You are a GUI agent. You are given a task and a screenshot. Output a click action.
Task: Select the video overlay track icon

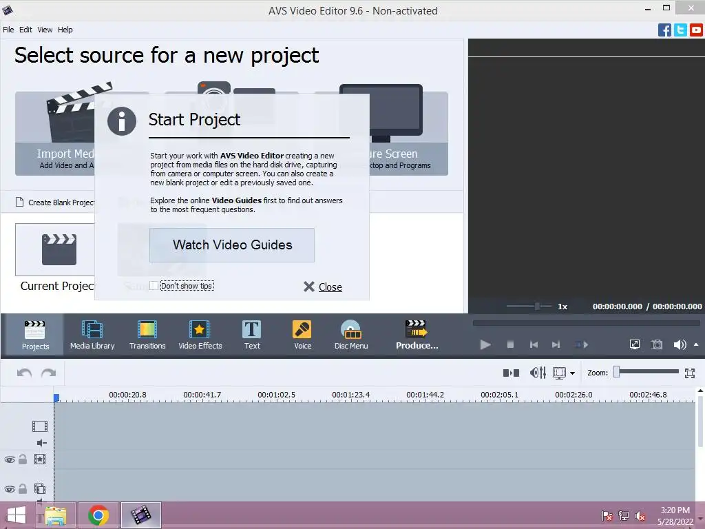40,488
